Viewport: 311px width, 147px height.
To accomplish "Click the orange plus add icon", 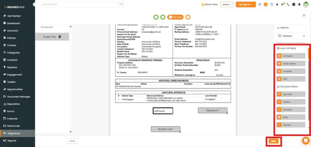I will point(265,5).
